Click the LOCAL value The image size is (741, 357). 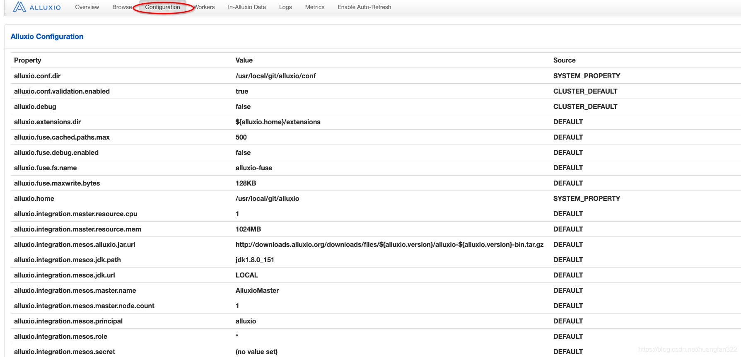pos(247,275)
